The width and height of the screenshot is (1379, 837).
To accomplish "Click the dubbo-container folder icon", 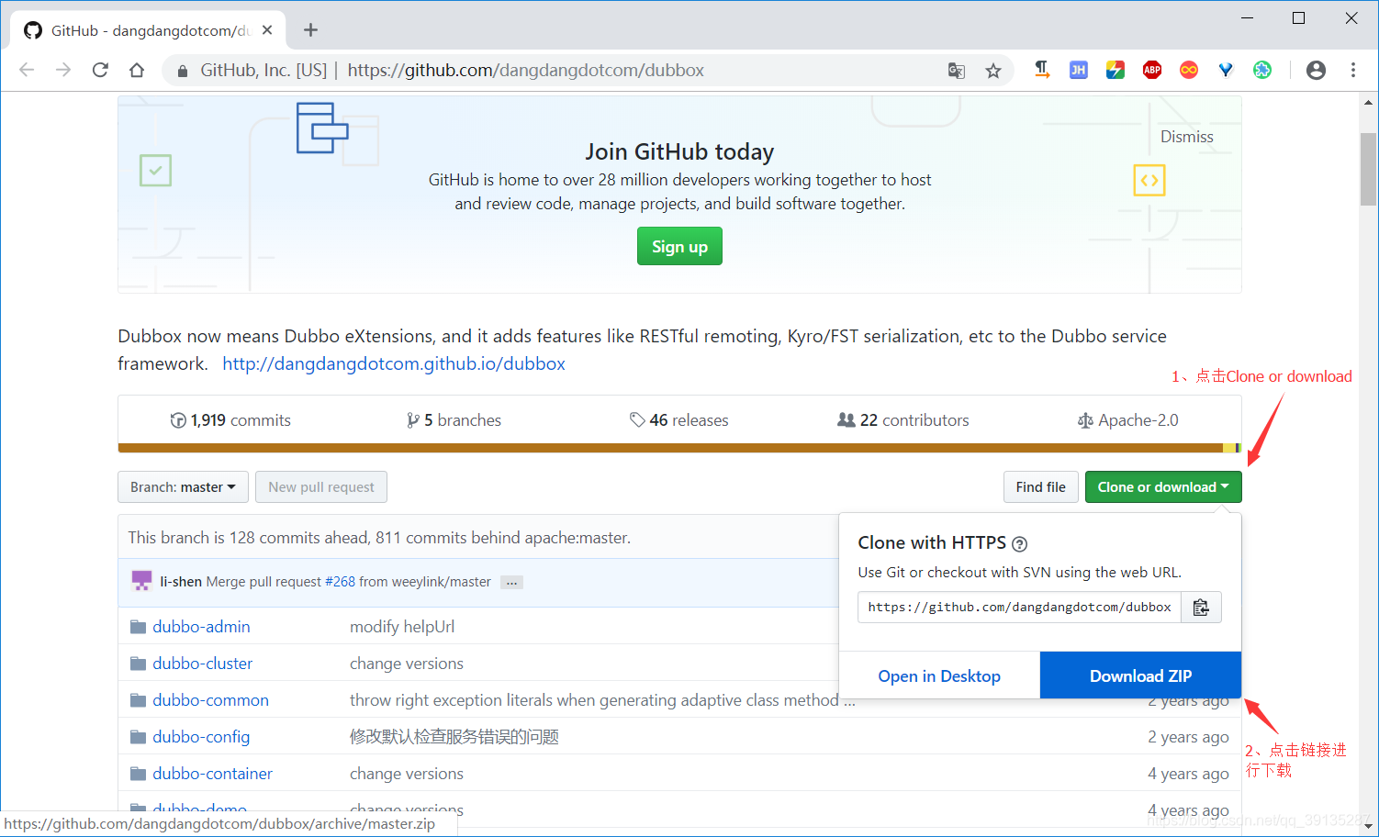I will click(x=138, y=774).
